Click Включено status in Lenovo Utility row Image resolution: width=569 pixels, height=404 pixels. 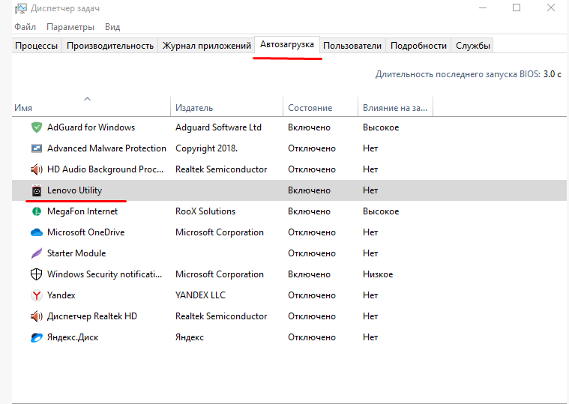(x=309, y=190)
